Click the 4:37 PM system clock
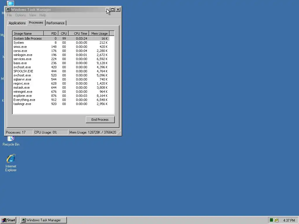Image resolution: width=299 pixels, height=224 pixels. [289, 220]
